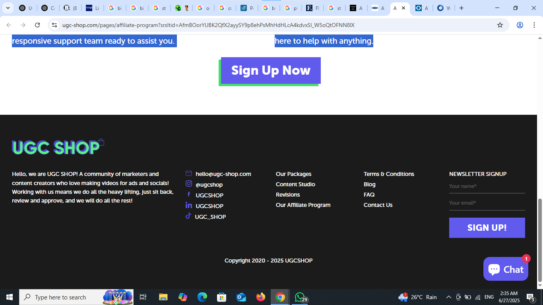This screenshot has height=305, width=543.
Task: Open the site information icon in address bar
Action: coord(54,25)
